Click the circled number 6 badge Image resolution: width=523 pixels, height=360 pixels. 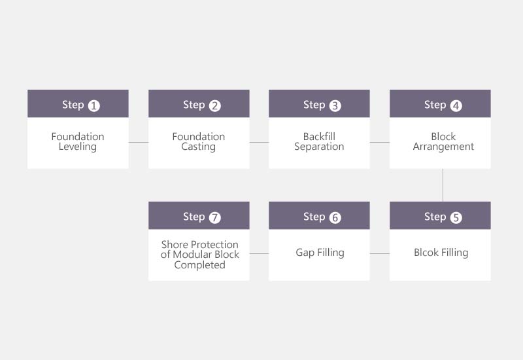[335, 218]
